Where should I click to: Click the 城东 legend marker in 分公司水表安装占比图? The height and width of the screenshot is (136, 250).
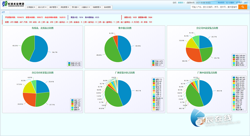(x=234, y=55)
